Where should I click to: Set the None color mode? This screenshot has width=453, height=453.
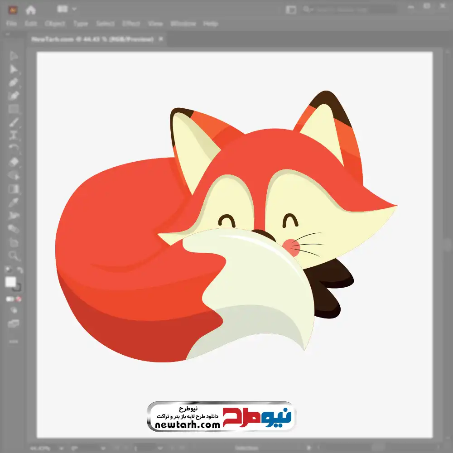click(19, 299)
